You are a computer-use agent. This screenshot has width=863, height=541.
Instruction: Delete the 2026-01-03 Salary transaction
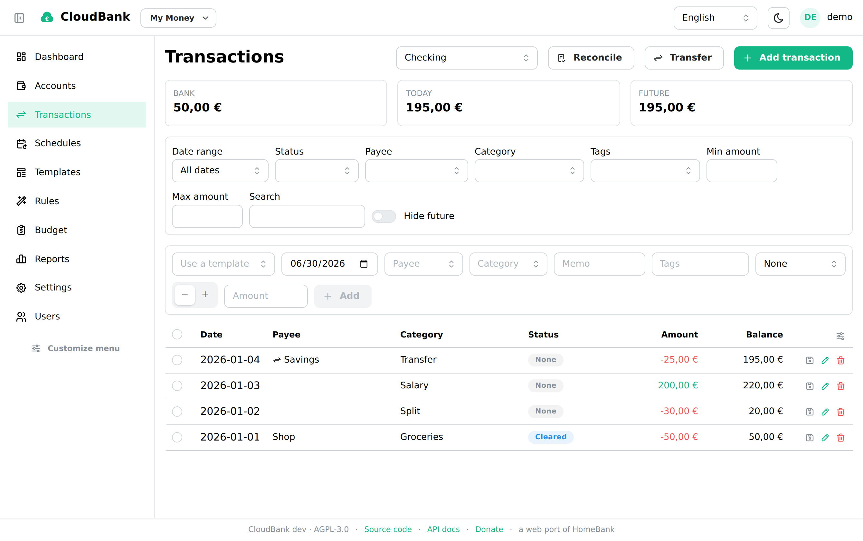[x=841, y=386]
